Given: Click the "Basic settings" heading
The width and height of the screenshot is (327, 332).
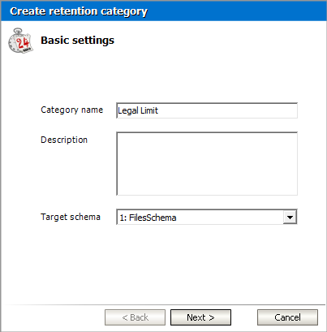Looking at the screenshot, I should point(77,41).
